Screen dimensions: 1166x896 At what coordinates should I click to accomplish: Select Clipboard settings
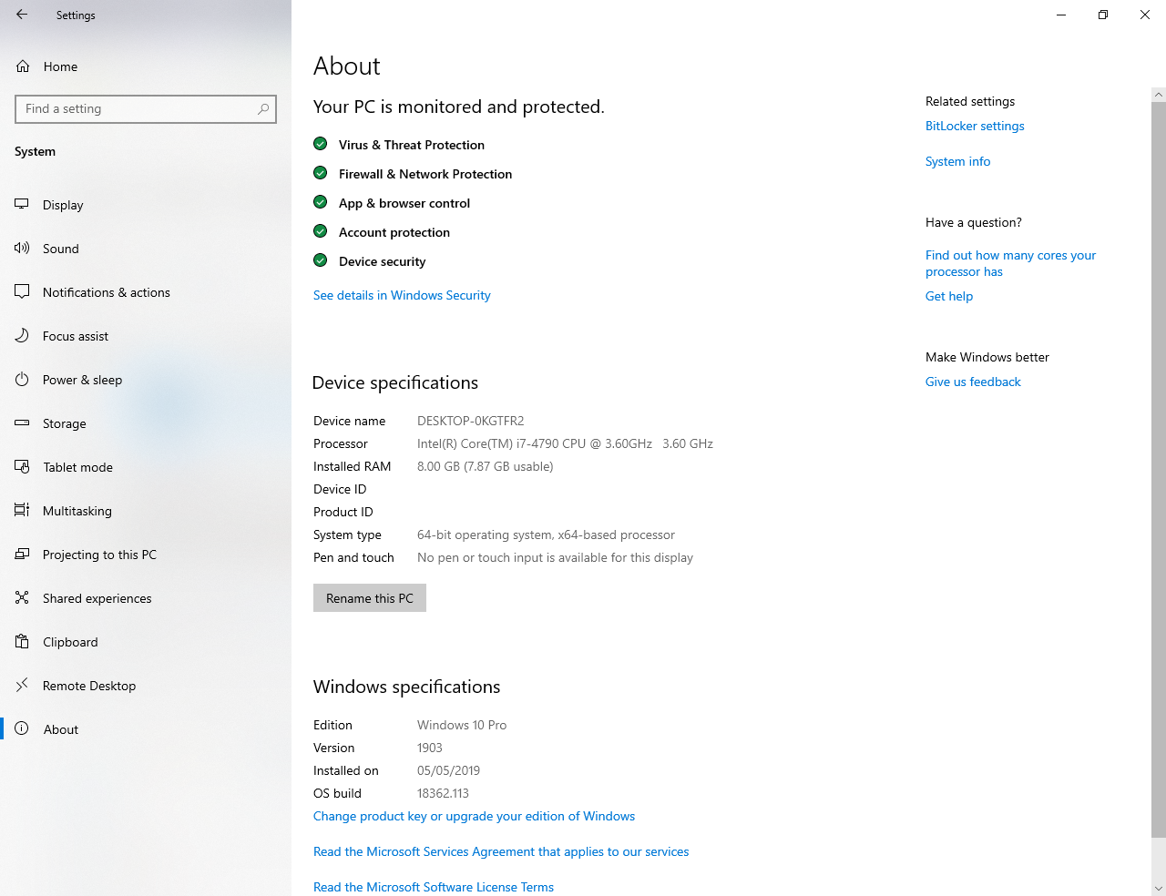(146, 642)
